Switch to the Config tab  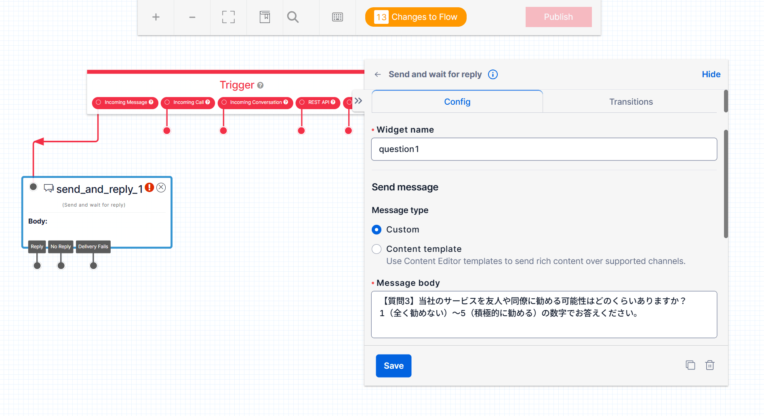click(457, 101)
